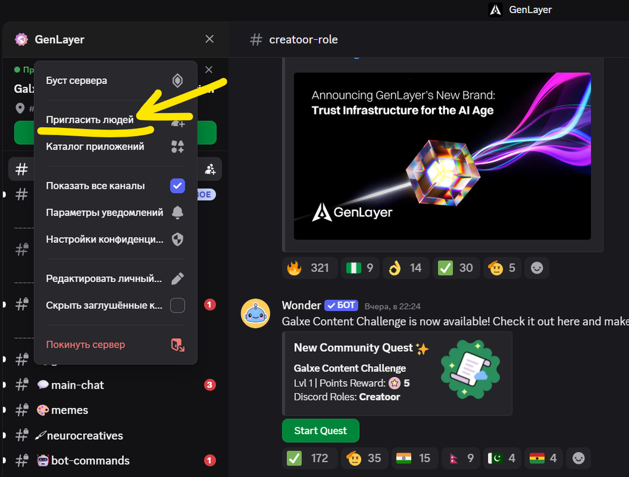629x477 pixels.
Task: Click the saluting face reaction with 5
Action: 502,268
